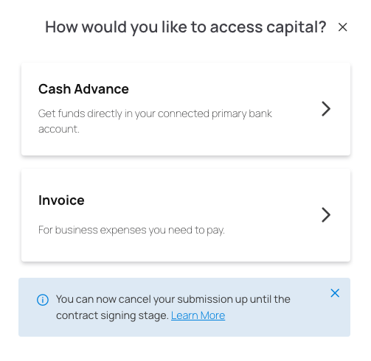Image resolution: width=371 pixels, height=361 pixels.
Task: Click 'contract signing stage' text in banner
Action: [112, 315]
